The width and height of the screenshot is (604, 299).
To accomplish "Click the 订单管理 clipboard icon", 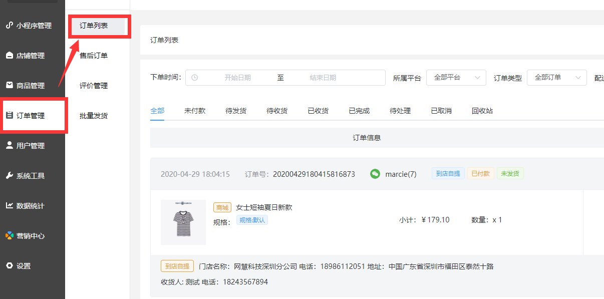I will pos(9,115).
